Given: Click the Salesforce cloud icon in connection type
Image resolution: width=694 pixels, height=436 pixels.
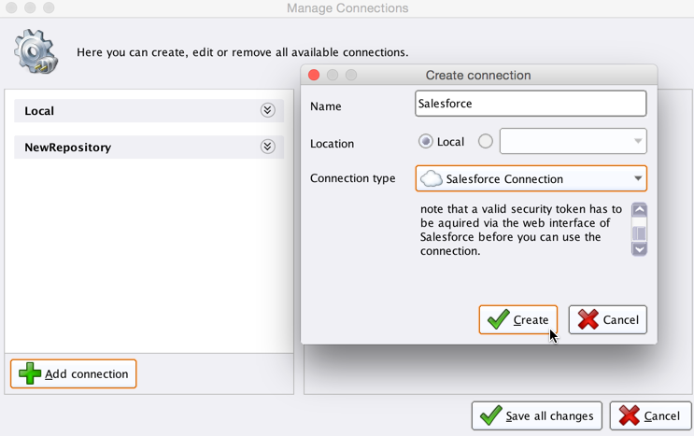Looking at the screenshot, I should pos(431,178).
